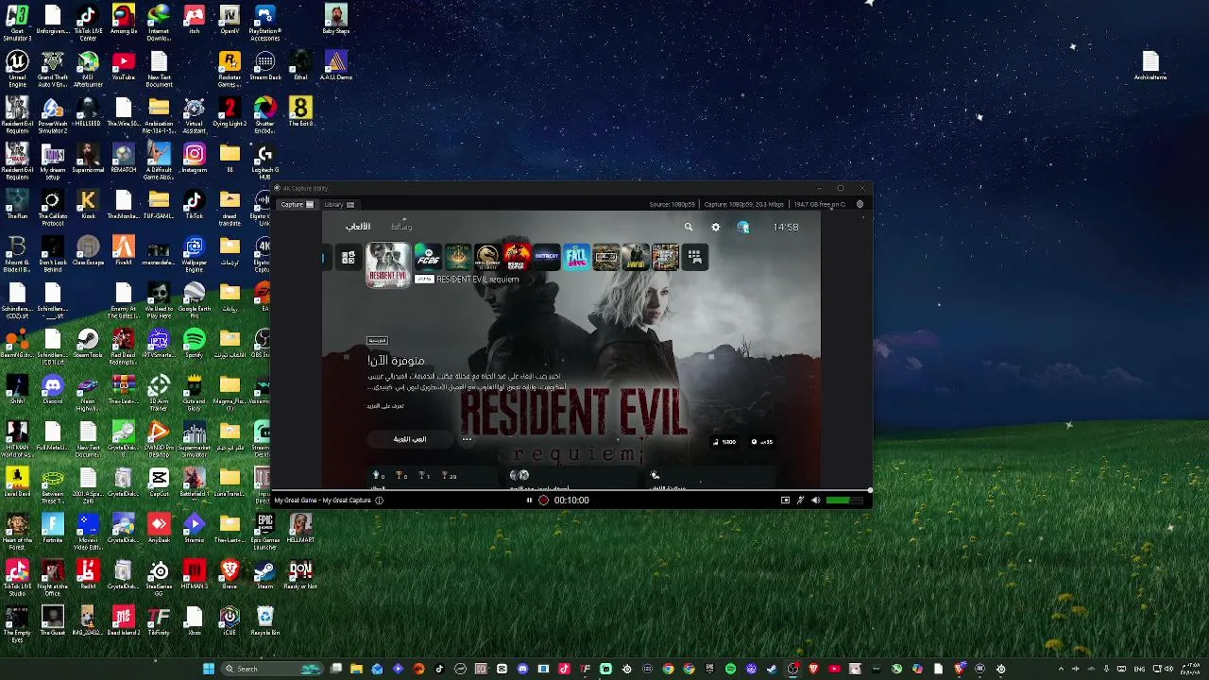The image size is (1209, 680).
Task: Open Dying Light 2 desktop shortcut
Action: [x=230, y=112]
